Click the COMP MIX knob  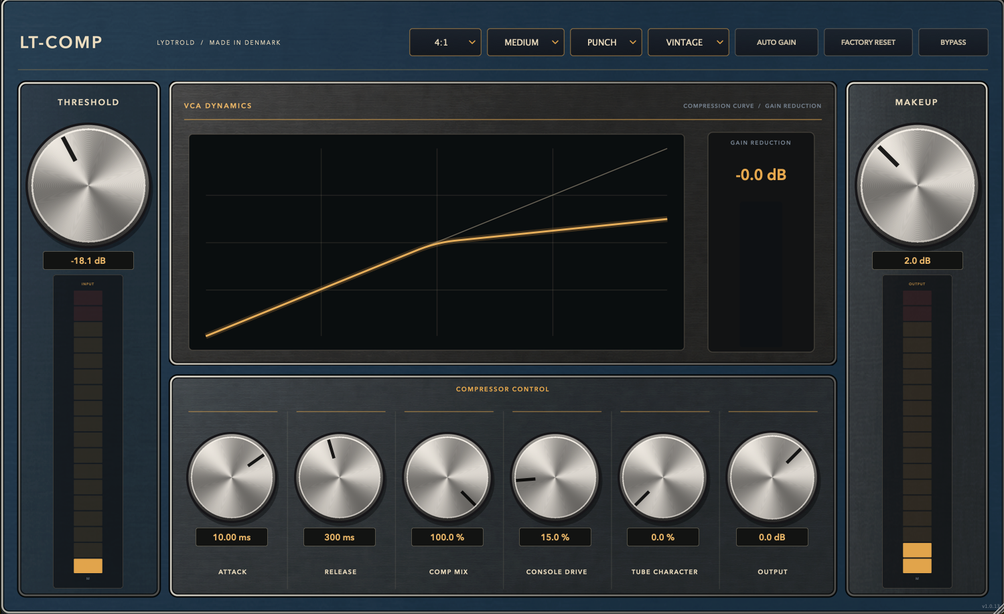coord(448,477)
